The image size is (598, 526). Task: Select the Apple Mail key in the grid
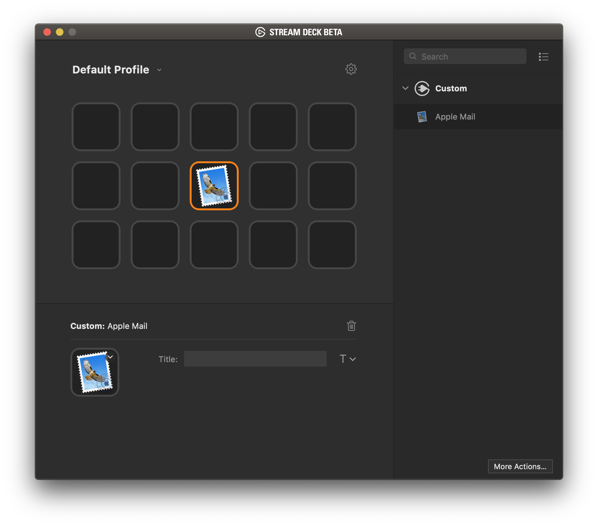point(214,186)
